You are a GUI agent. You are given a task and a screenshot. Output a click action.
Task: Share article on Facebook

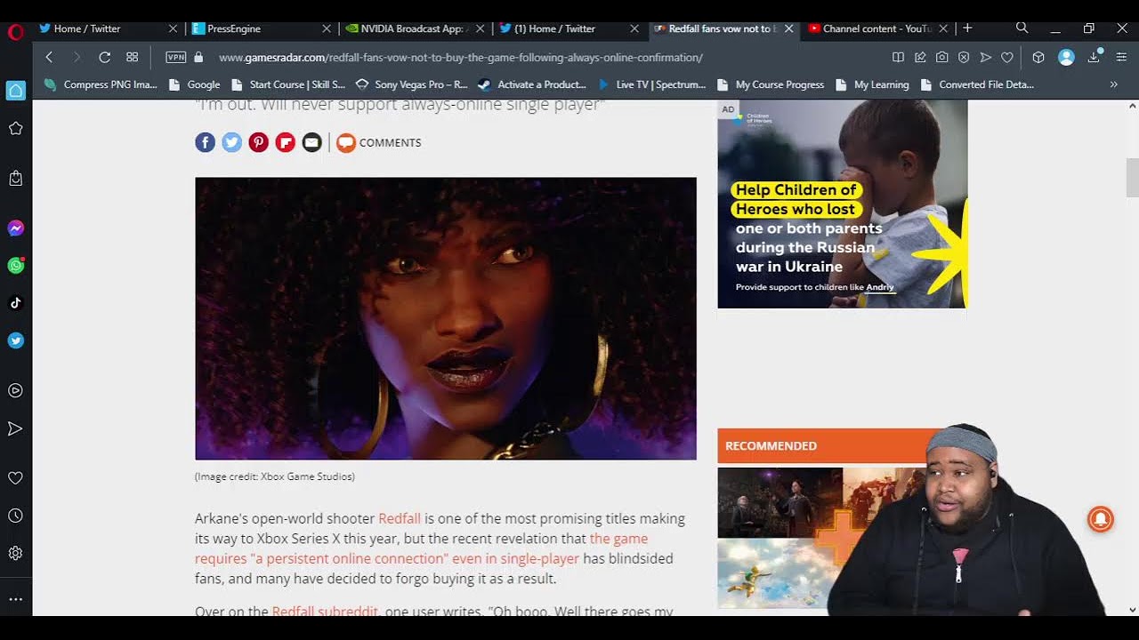click(206, 142)
